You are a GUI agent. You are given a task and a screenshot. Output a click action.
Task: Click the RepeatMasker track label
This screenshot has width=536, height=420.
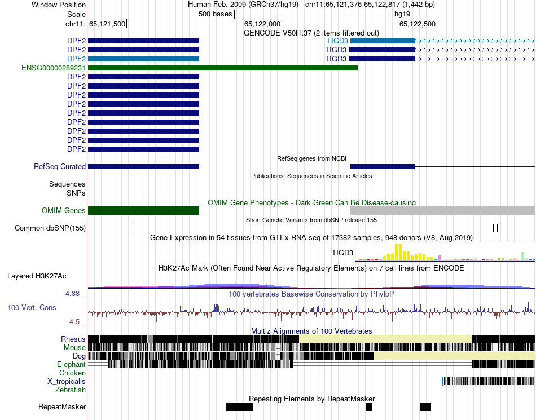tap(62, 406)
